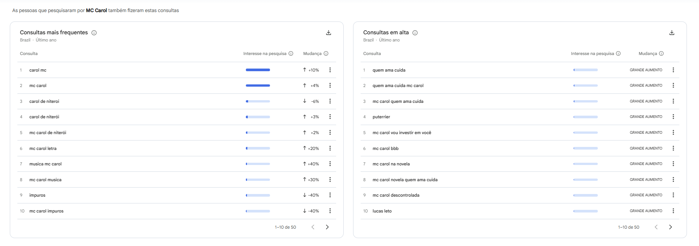This screenshot has width=699, height=246.
Task: Open more options for mc carol de niterói
Action: [x=330, y=133]
